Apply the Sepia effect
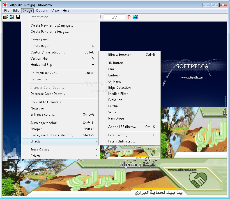 click(x=130, y=112)
